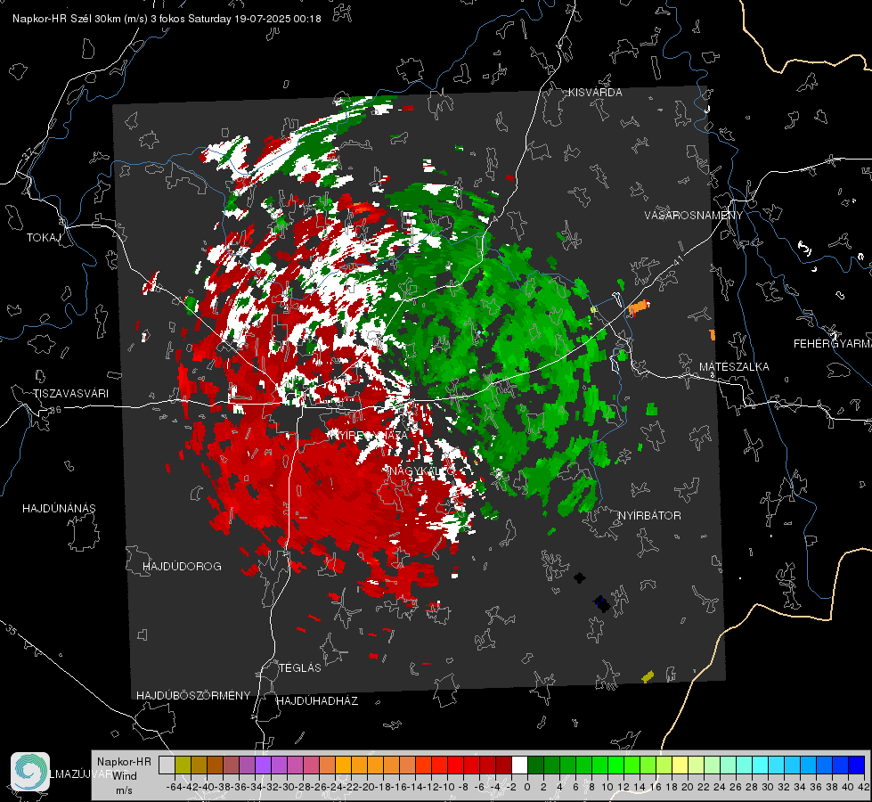Pick the white legend swatch between -2 and 0
This screenshot has width=872, height=802.
pos(519,765)
